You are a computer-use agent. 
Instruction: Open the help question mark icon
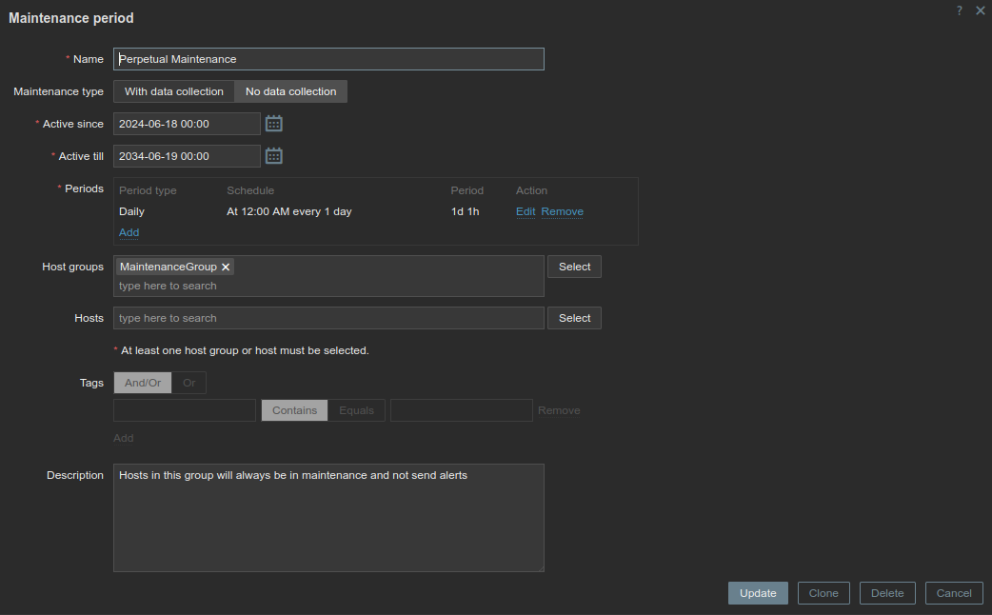[959, 10]
